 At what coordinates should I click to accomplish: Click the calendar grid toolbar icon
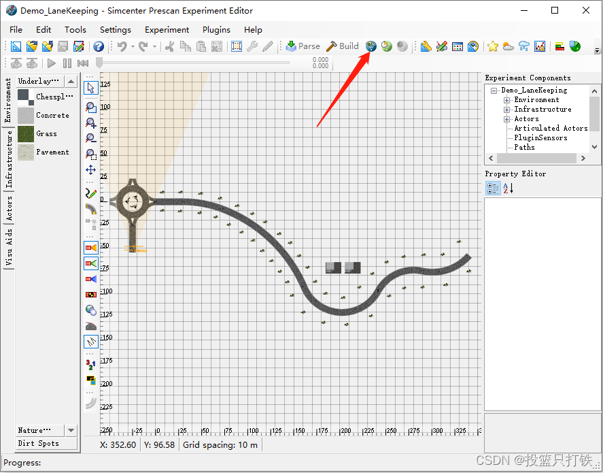tap(458, 46)
